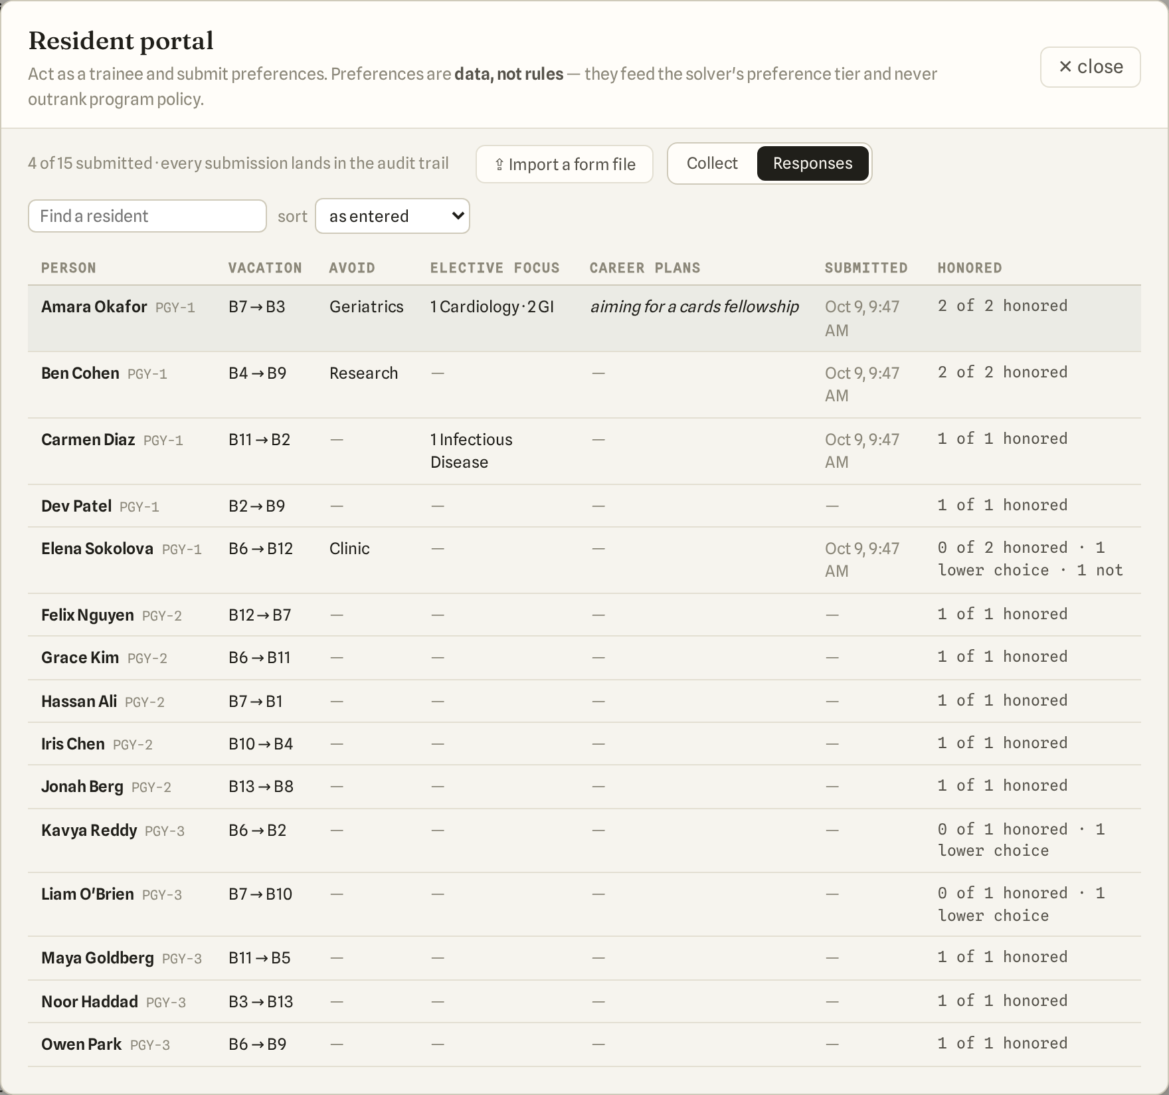Click the Research avoid cell
This screenshot has height=1095, width=1169.
click(x=363, y=373)
